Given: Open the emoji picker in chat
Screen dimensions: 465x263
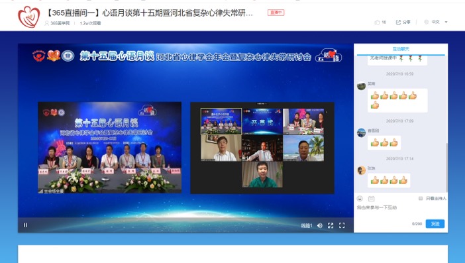Looking at the screenshot, I should point(360,198).
